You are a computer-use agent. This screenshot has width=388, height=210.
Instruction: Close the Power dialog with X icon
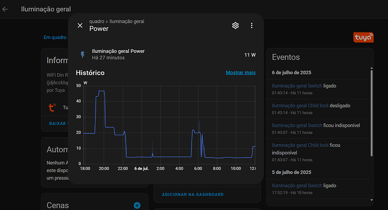(80, 25)
